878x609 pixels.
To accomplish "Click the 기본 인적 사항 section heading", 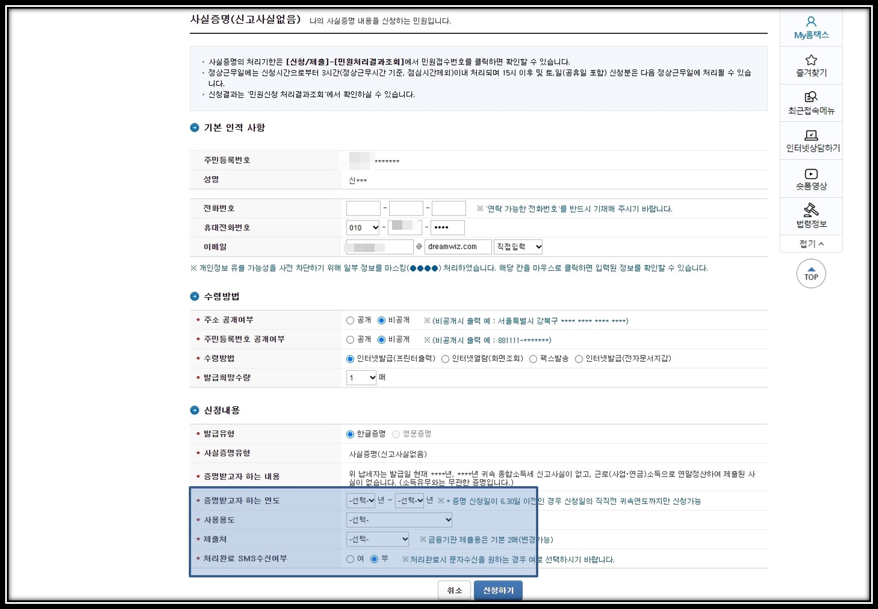I will [234, 127].
